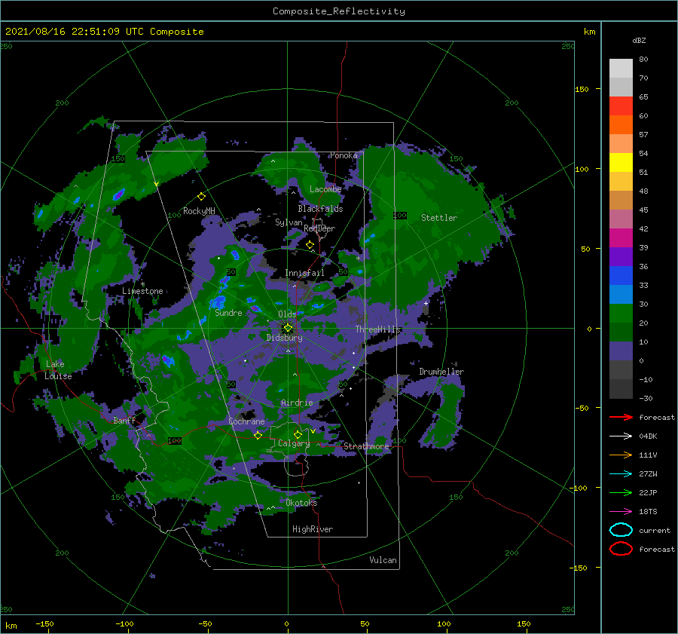Click the HighRiver town label

[x=313, y=529]
